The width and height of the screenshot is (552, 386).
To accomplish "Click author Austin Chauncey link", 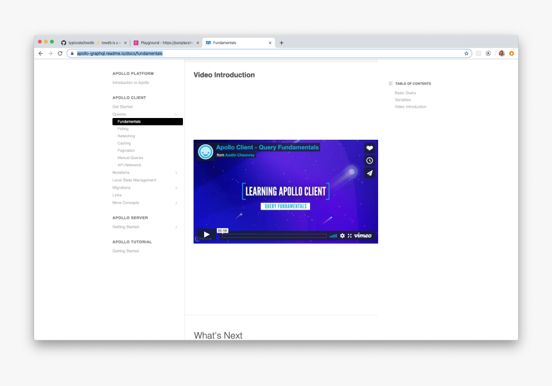I will click(240, 155).
